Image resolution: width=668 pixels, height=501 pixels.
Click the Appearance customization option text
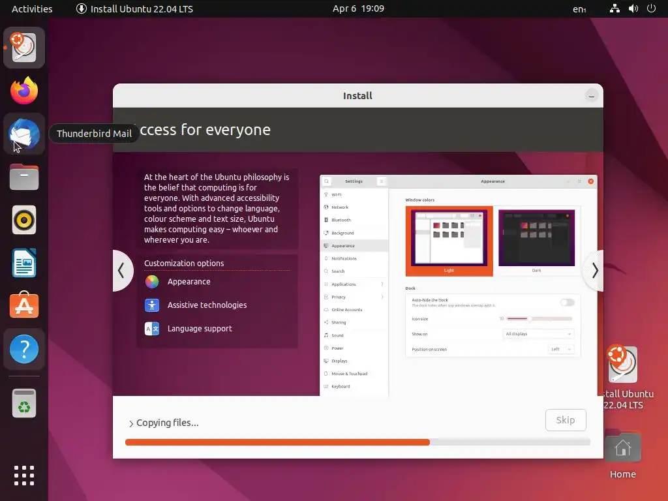tap(189, 282)
